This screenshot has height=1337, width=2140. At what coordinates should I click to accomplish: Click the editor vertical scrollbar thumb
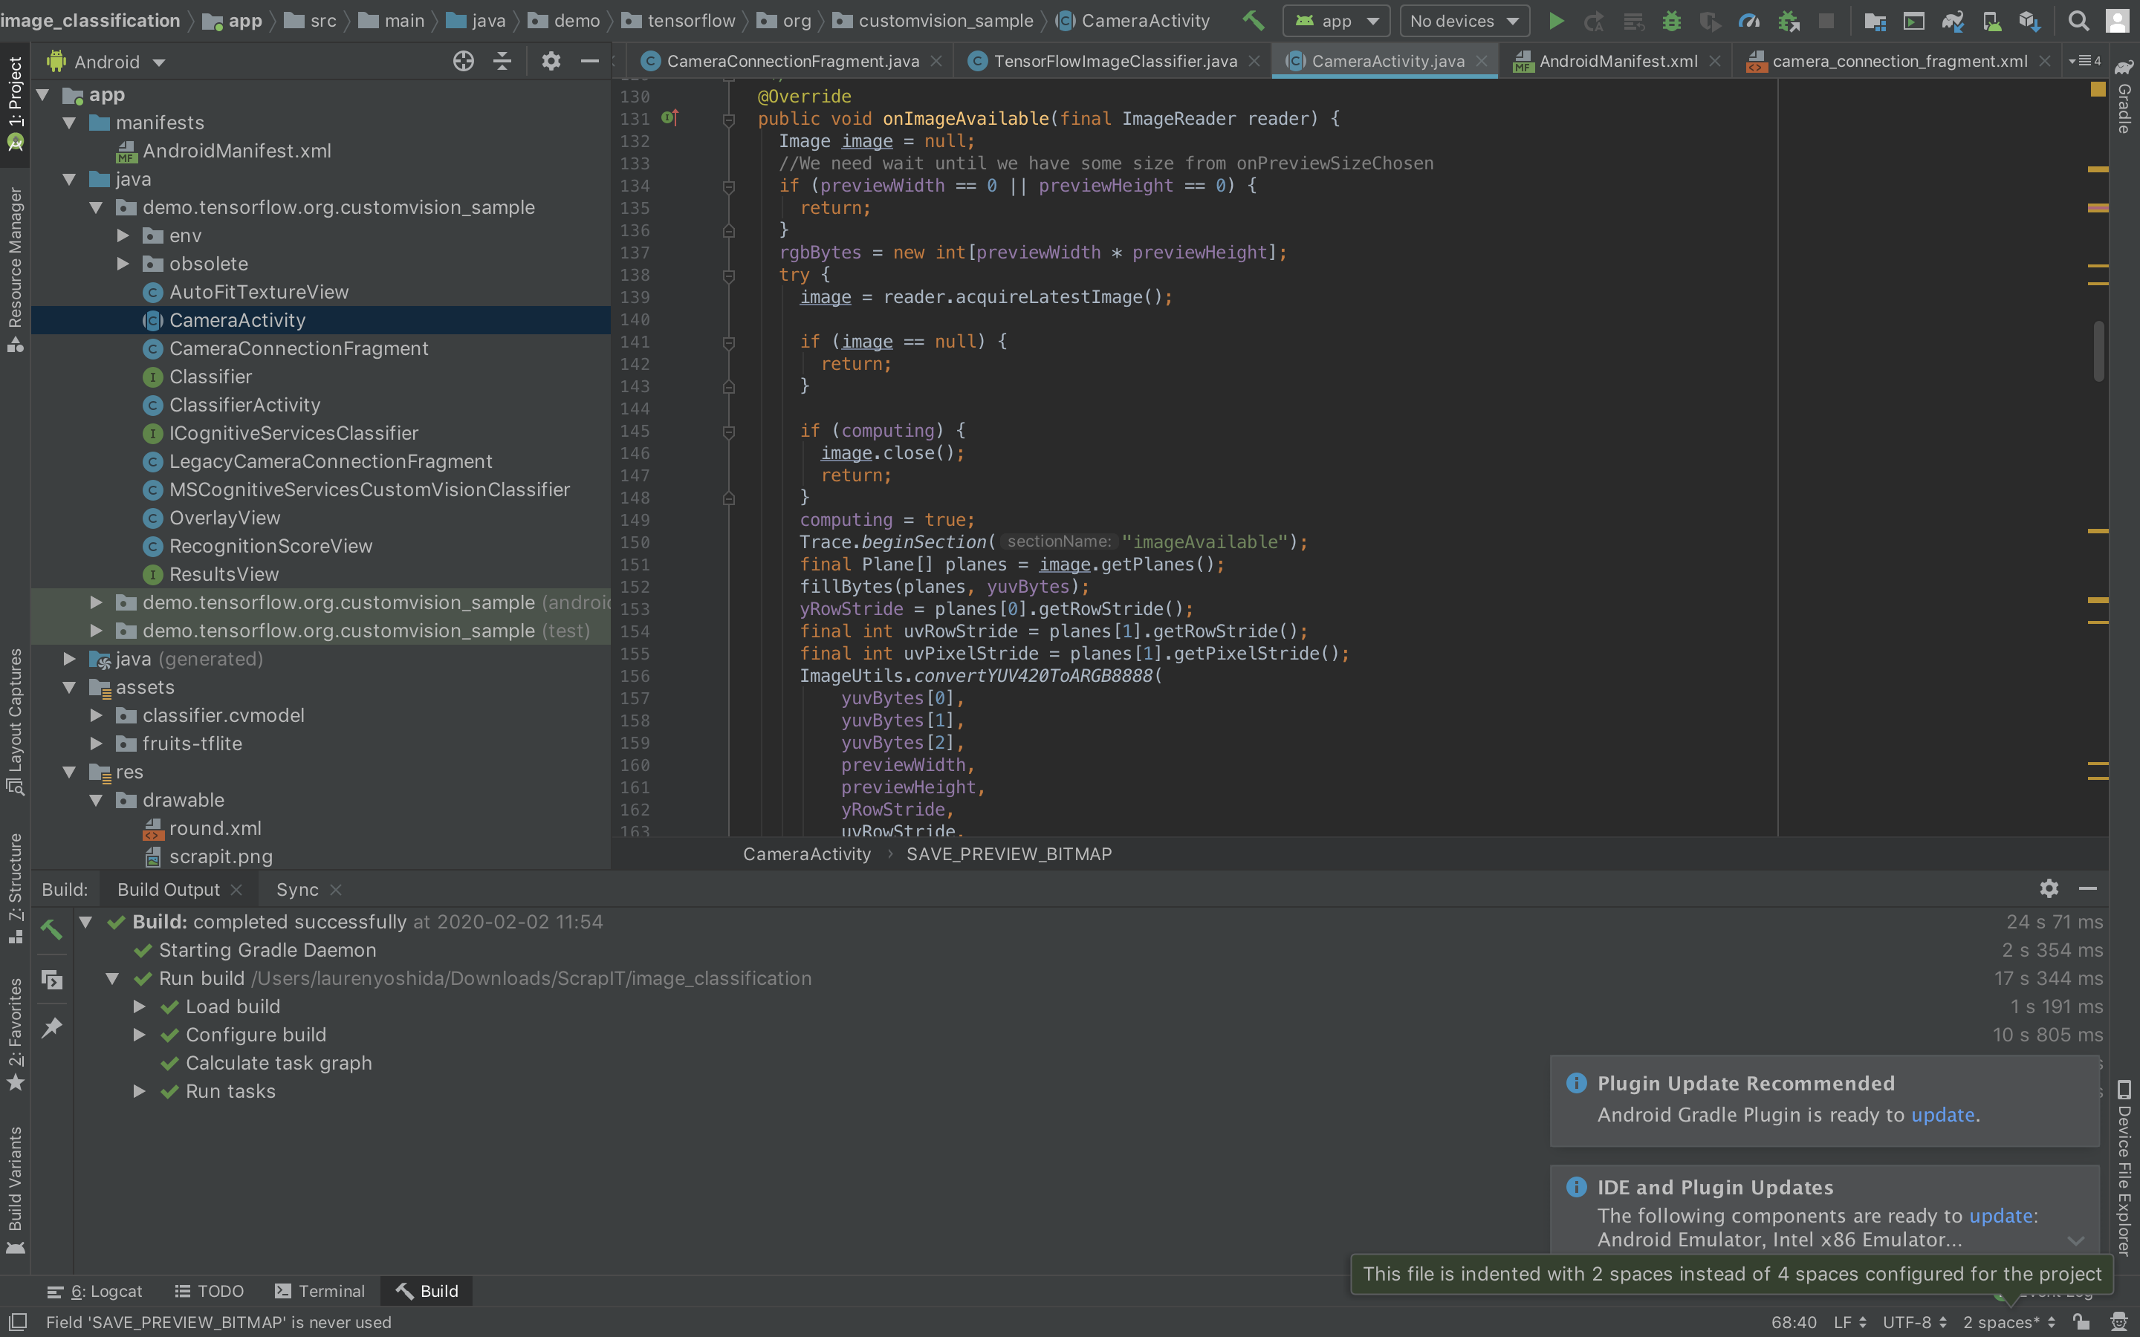2098,352
